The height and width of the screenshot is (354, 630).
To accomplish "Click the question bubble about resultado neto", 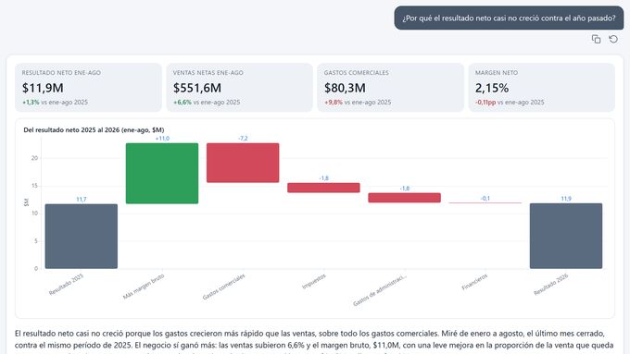I will point(509,18).
